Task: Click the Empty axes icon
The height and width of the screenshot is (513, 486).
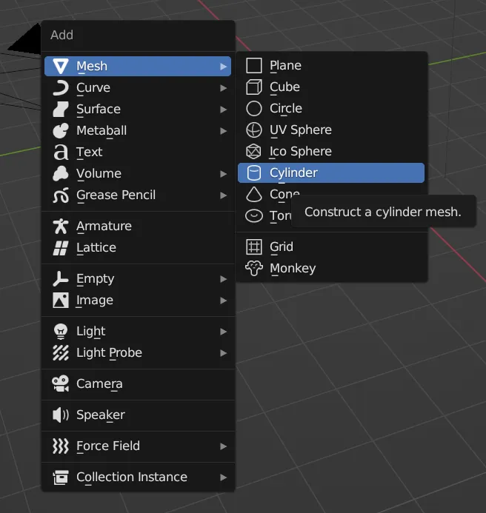Action: coord(61,279)
